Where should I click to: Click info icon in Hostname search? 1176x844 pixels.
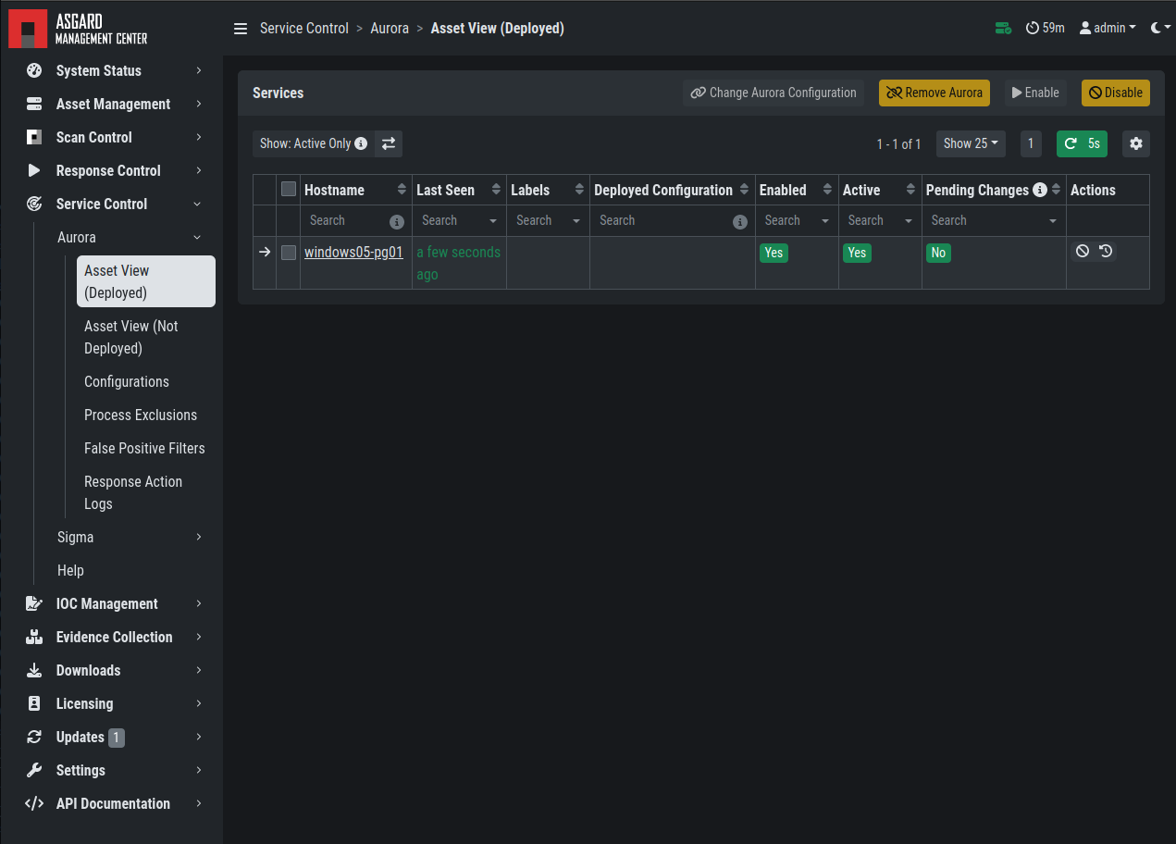397,222
